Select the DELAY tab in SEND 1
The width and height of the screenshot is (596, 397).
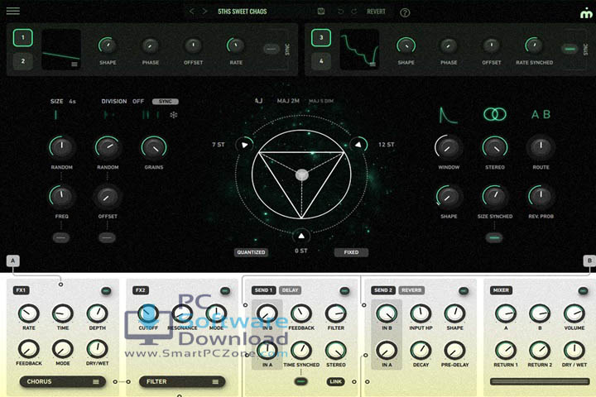click(x=290, y=290)
